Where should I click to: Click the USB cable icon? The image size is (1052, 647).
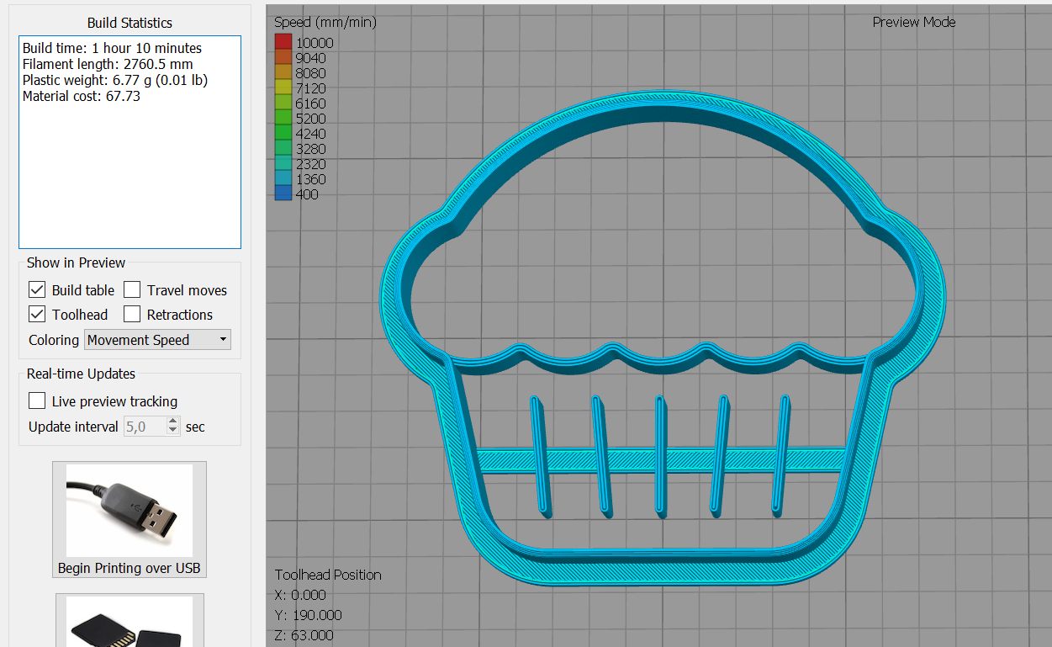pyautogui.click(x=129, y=509)
